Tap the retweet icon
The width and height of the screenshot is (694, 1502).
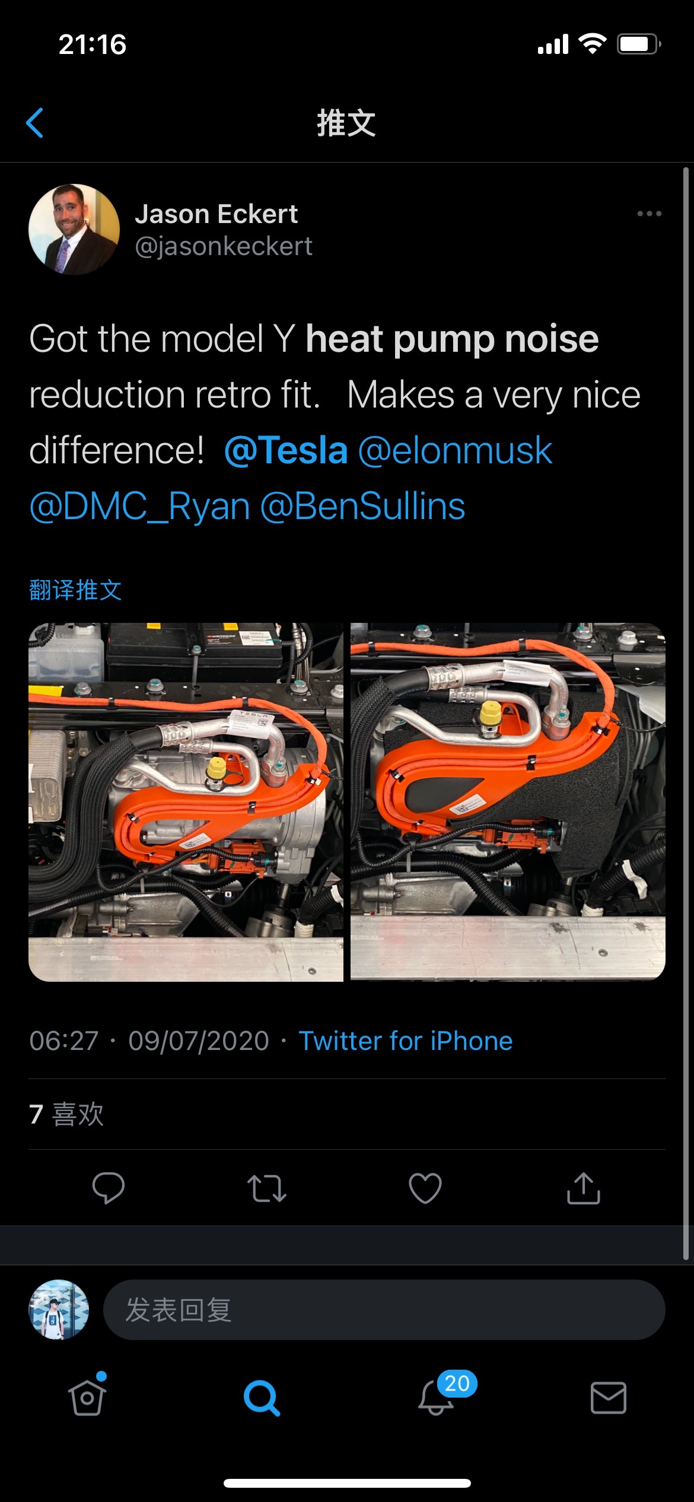click(267, 1188)
